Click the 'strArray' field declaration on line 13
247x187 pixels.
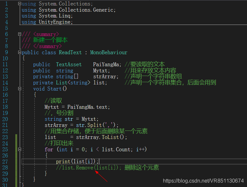click(x=105, y=77)
